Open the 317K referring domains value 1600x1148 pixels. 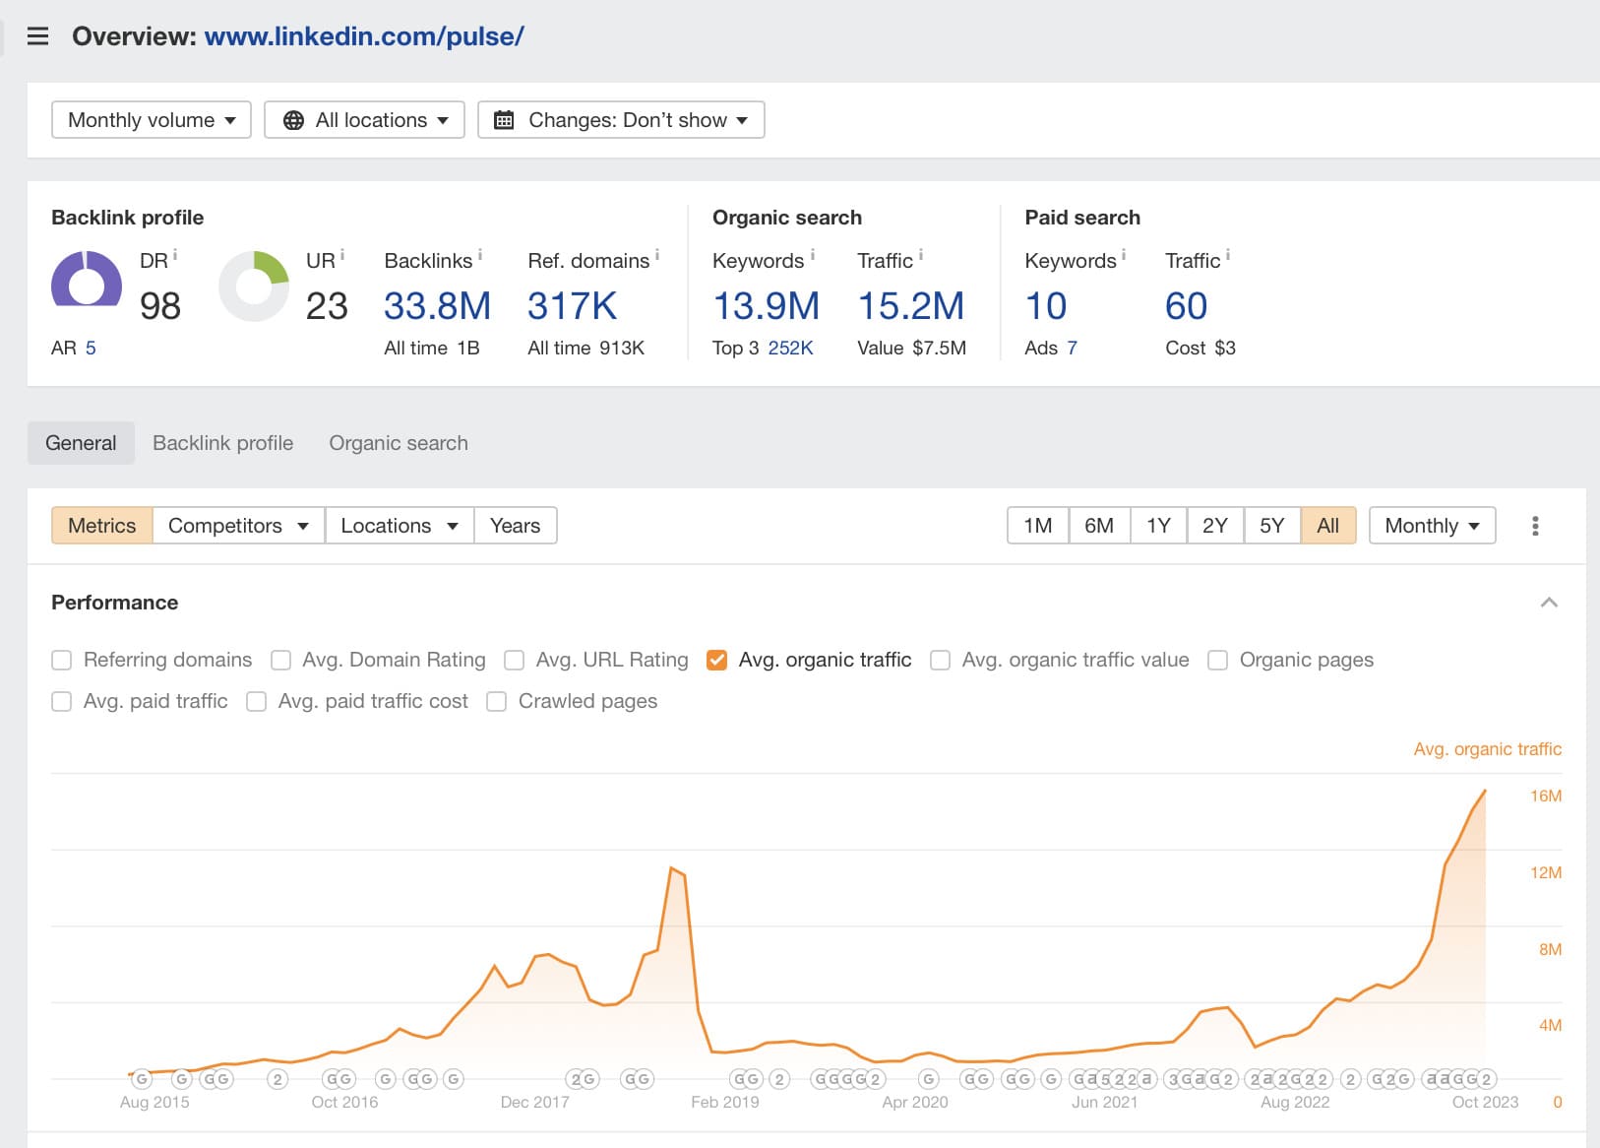[x=573, y=306]
